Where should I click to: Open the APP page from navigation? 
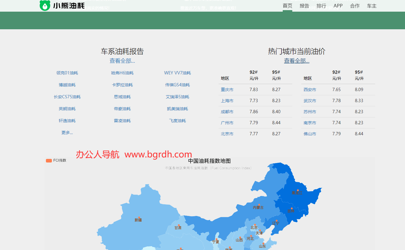(338, 5)
